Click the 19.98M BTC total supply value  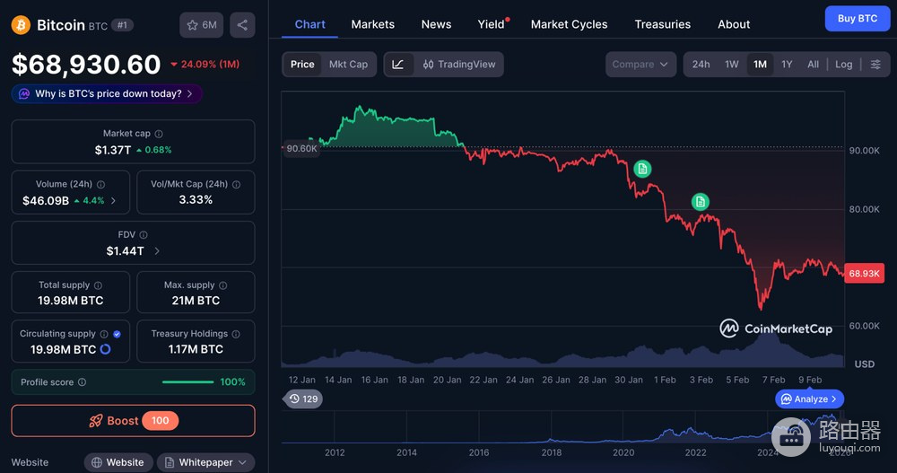coord(70,301)
